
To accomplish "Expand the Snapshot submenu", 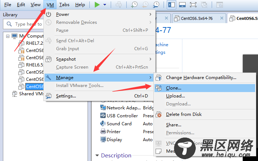I will tap(100, 59).
